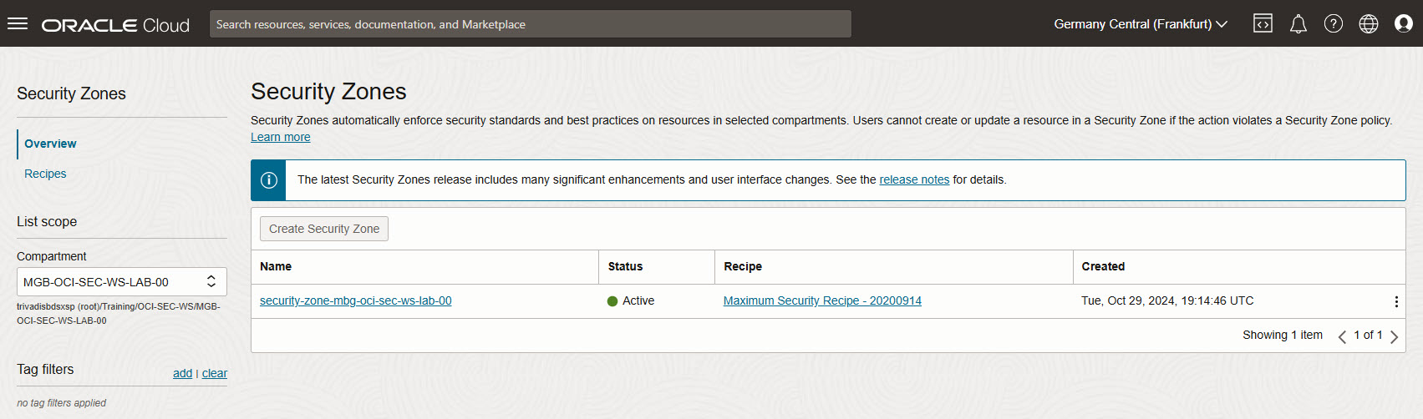The width and height of the screenshot is (1423, 419).
Task: Click the Recipe column header
Action: (743, 266)
